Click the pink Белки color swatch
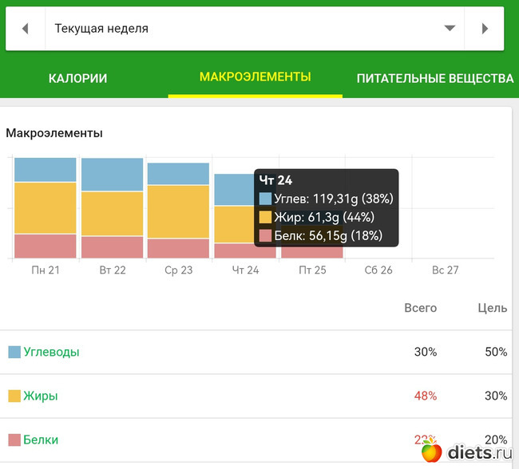This screenshot has width=519, height=469. (14, 439)
